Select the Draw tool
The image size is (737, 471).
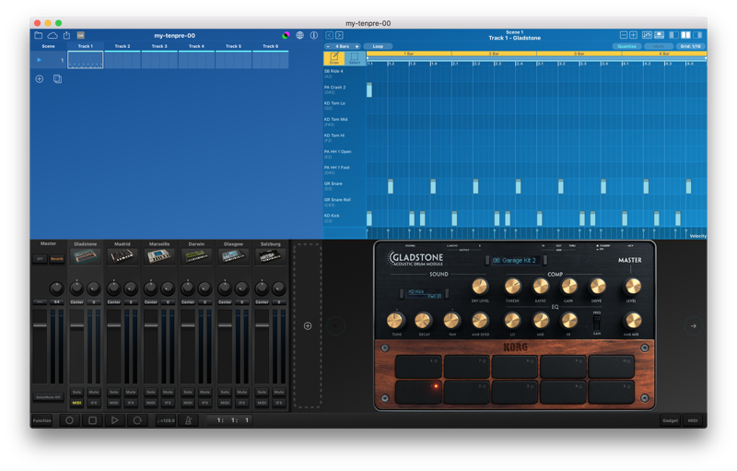pos(334,58)
